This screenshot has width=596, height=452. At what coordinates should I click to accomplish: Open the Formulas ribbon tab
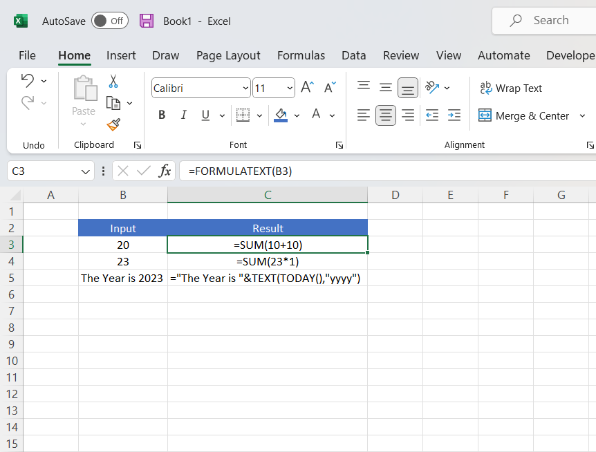[x=301, y=55]
